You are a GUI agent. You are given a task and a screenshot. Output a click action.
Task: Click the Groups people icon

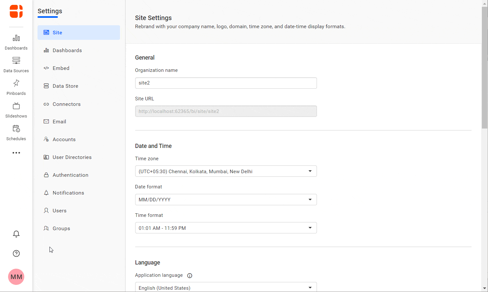coord(46,228)
